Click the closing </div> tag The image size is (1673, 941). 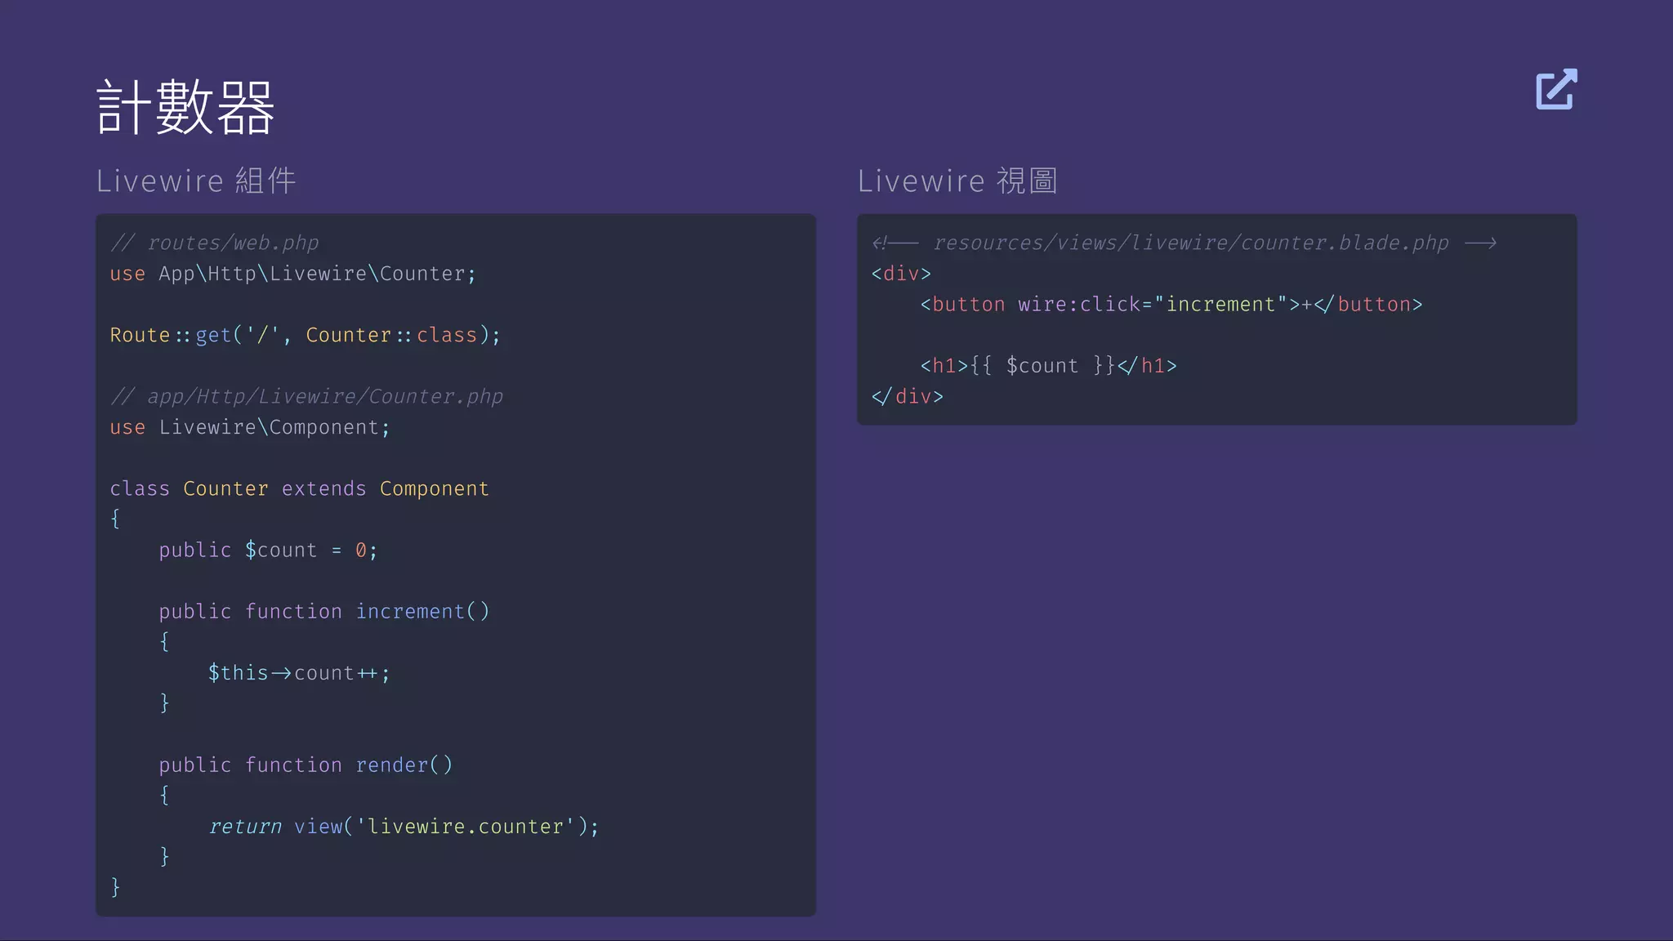tap(908, 396)
